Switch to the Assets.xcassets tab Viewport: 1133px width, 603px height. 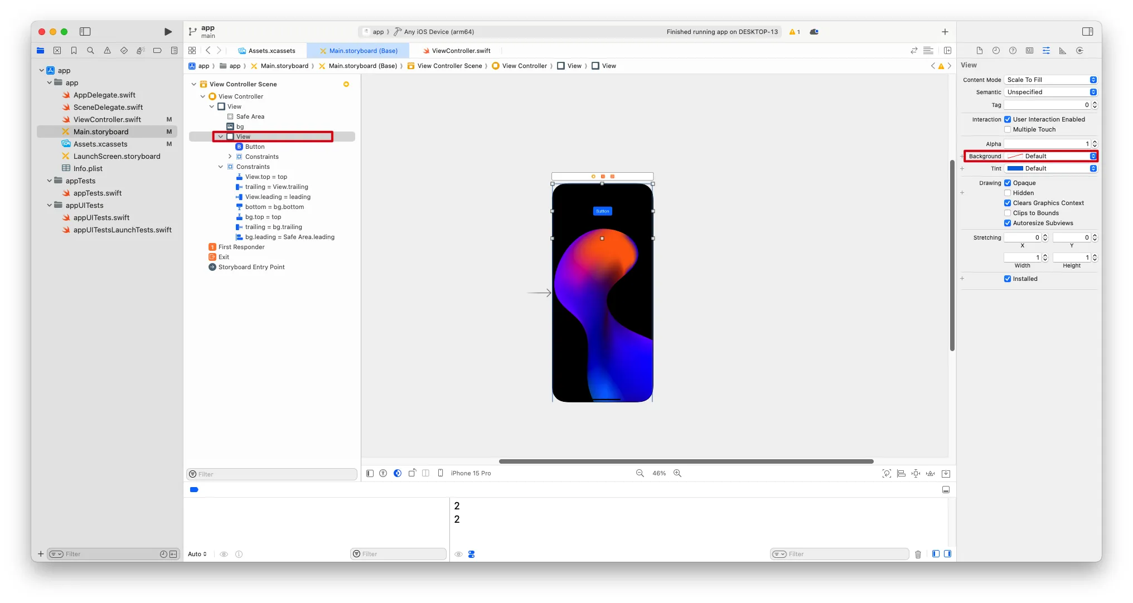(x=272, y=51)
